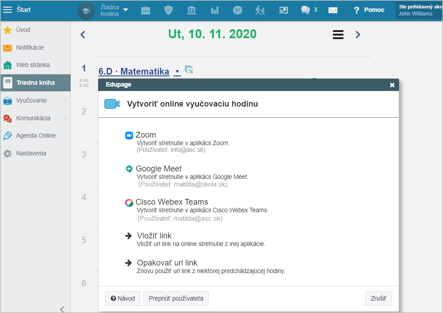
Task: Click the star icon next to Úvod
Action: coord(8,30)
